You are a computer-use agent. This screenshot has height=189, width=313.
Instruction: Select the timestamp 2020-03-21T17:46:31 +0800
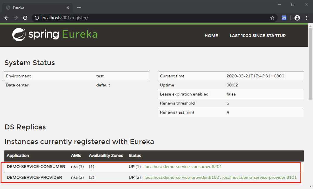255,76
